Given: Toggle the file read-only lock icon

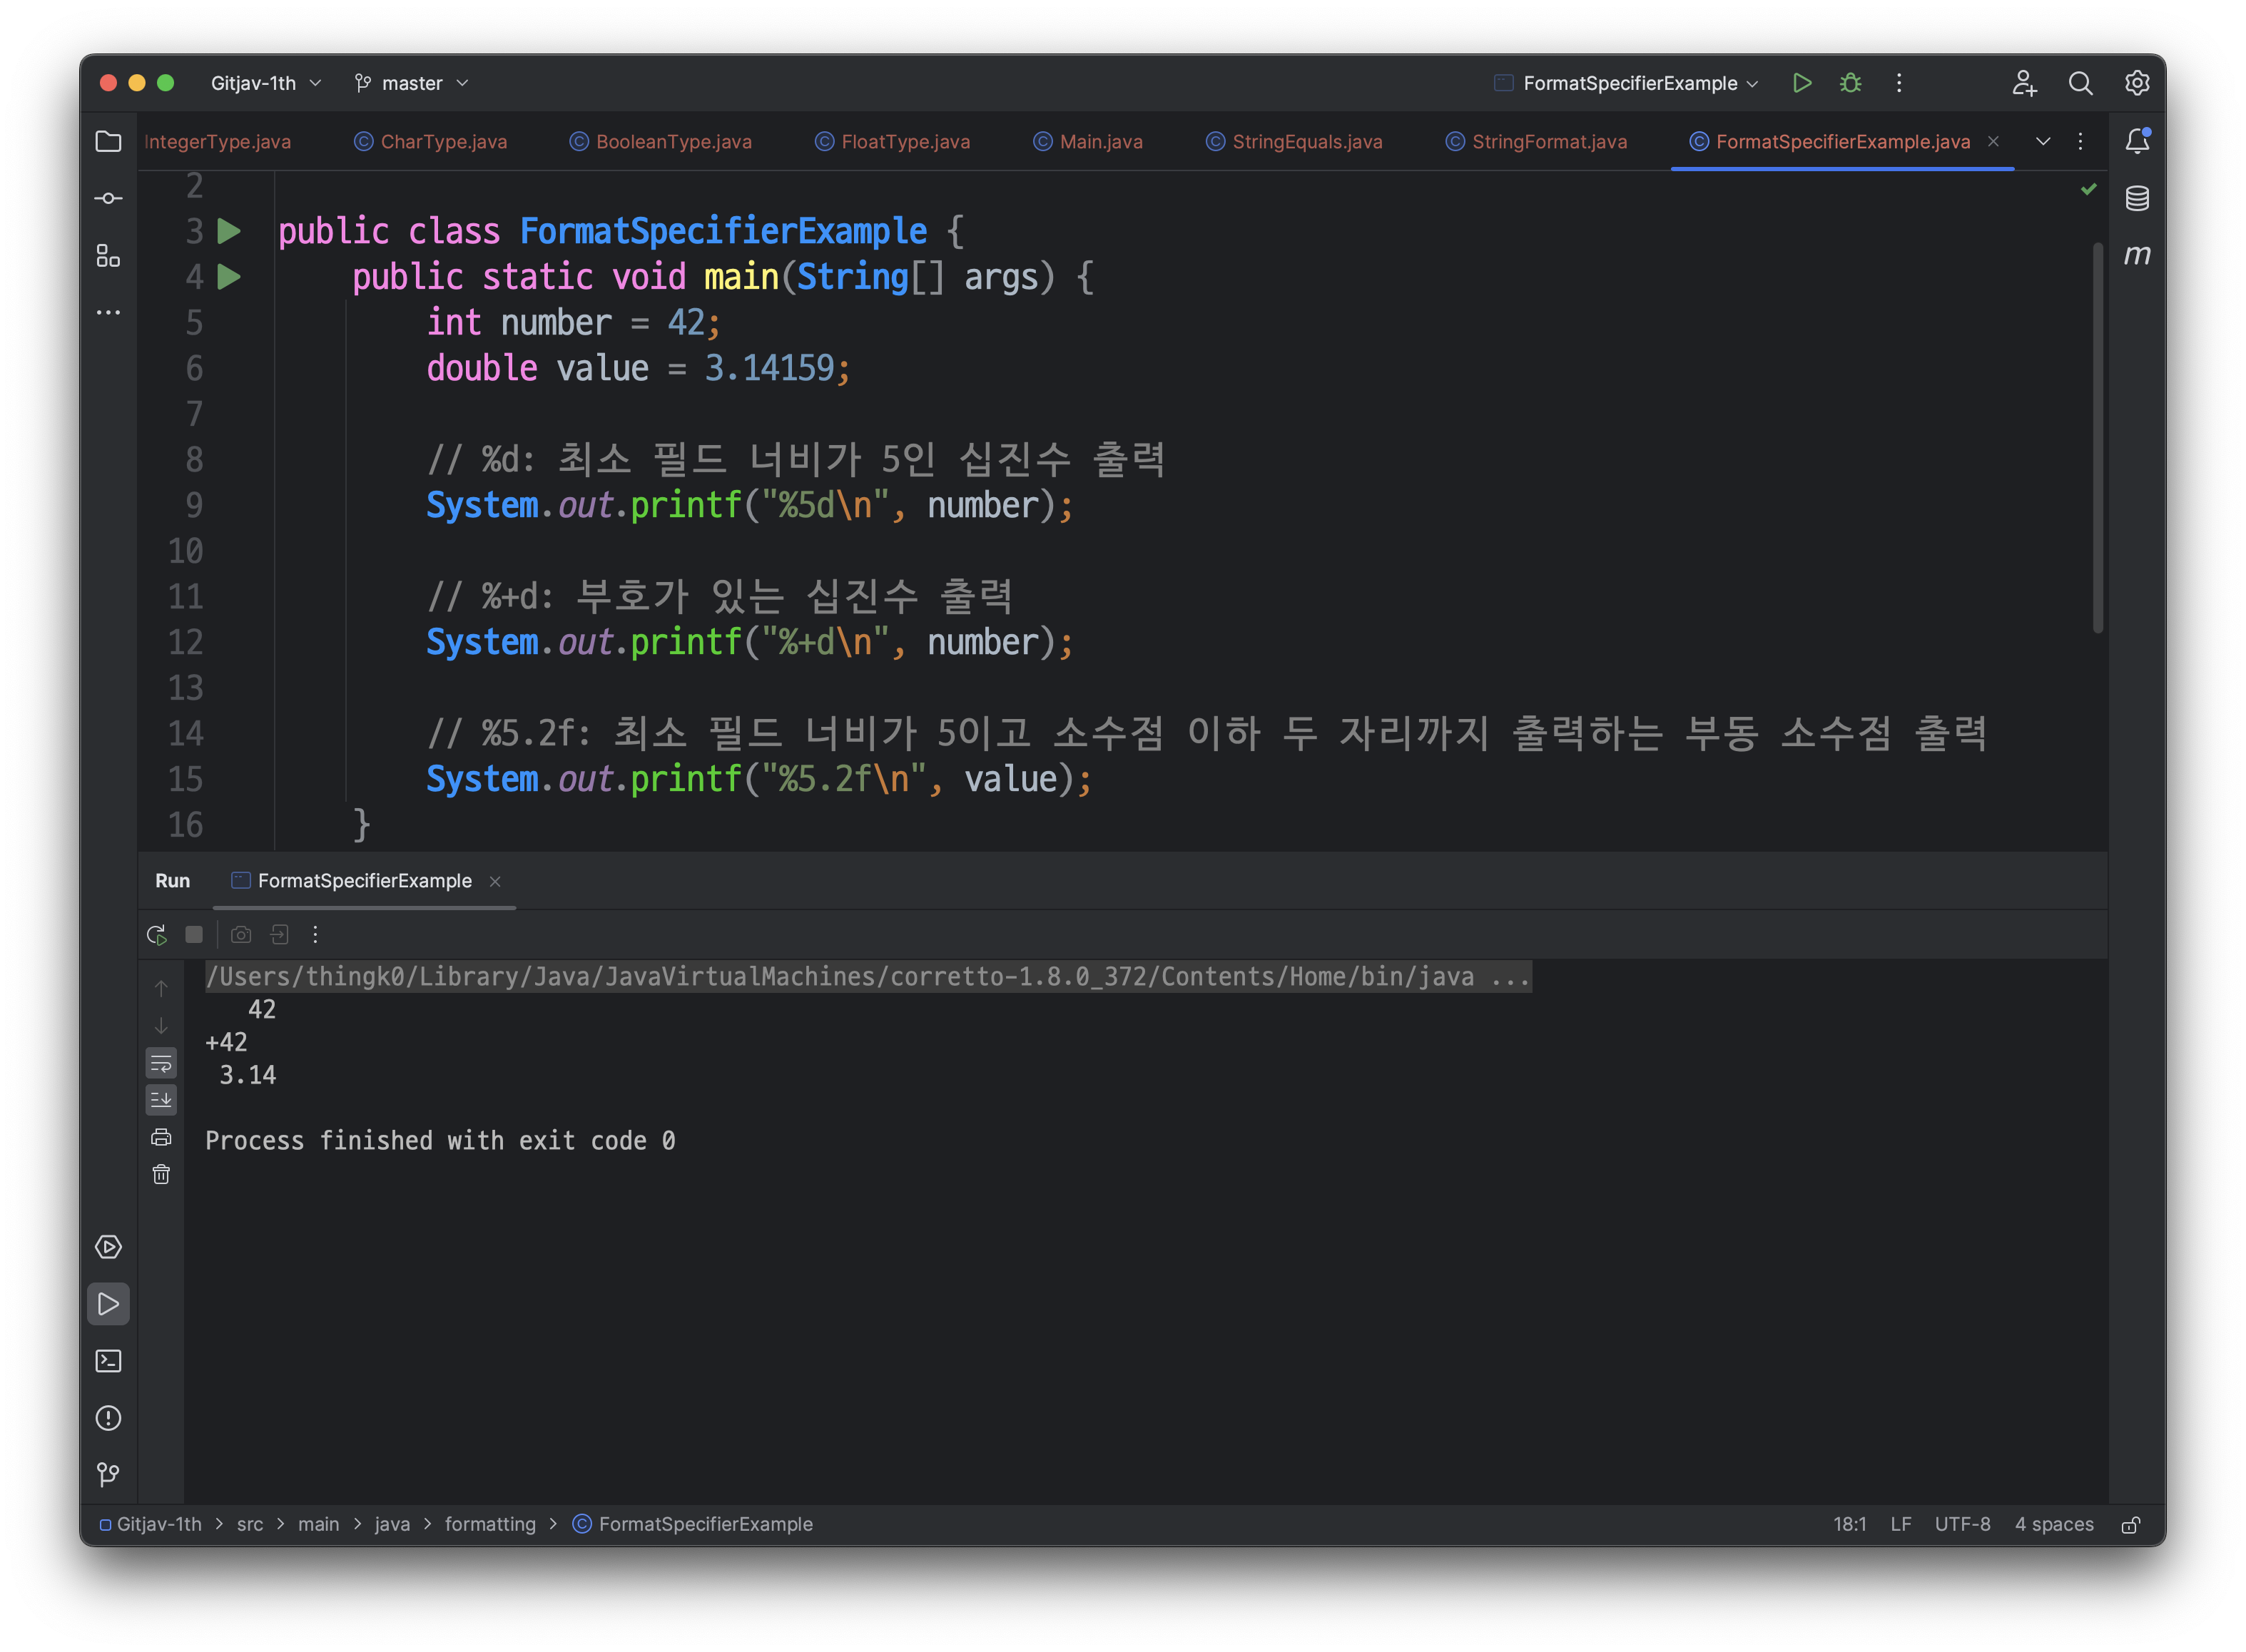Looking at the screenshot, I should 2131,1524.
